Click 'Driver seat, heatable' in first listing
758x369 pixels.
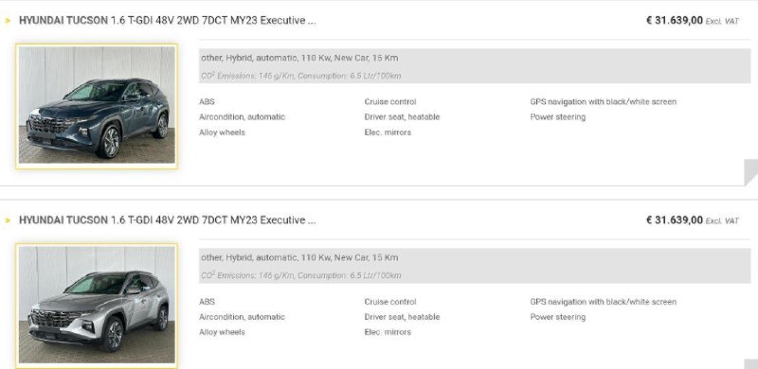tap(402, 117)
